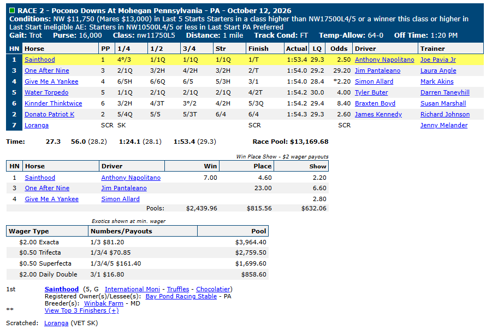Open Anthony Napolitano in payouts table
Viewport: 486px width, 329px height.
(x=131, y=178)
